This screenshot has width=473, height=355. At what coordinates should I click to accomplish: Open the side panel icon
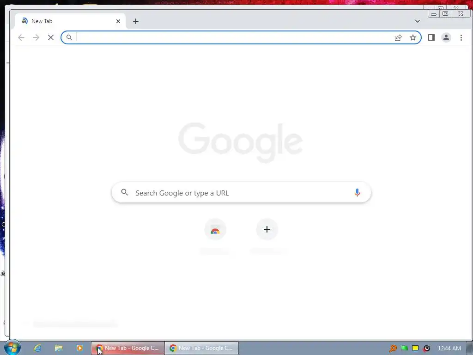click(431, 37)
